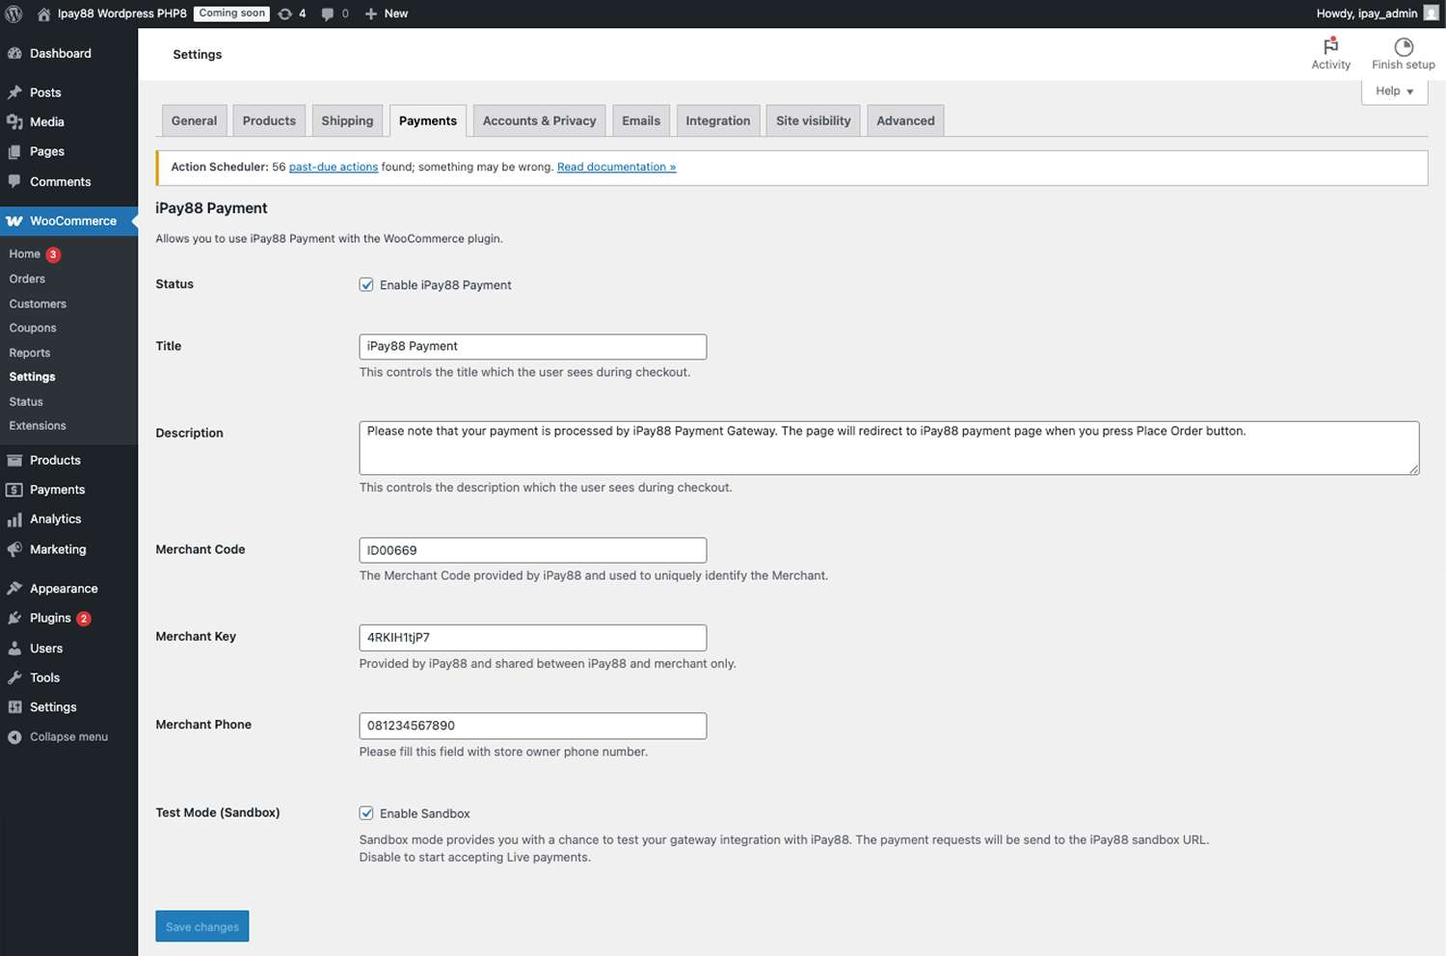Open site home icon in admin bar

coord(43,13)
